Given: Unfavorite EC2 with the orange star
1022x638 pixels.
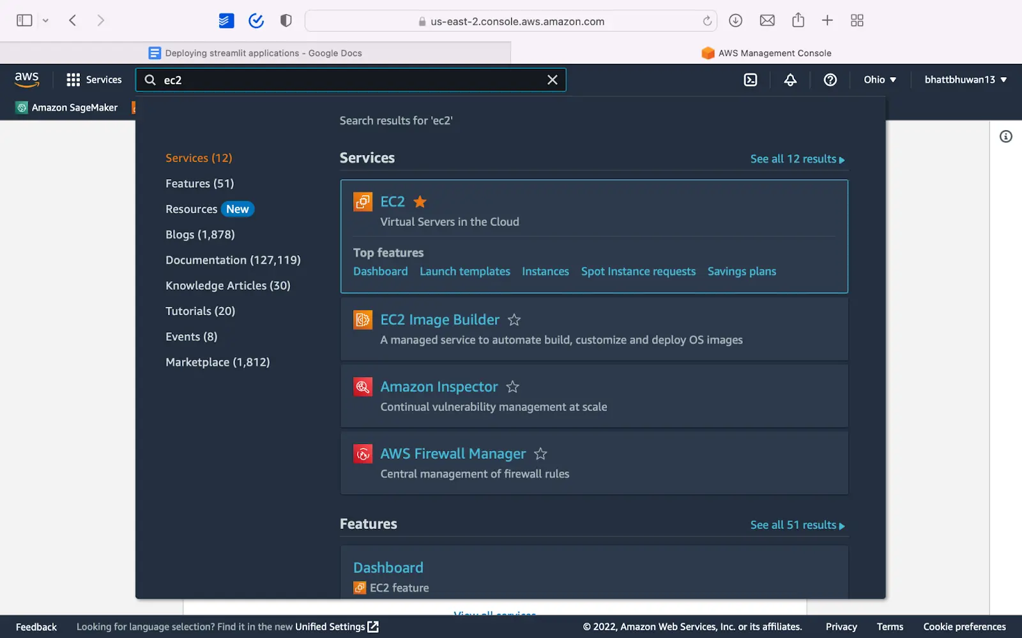Looking at the screenshot, I should point(420,202).
